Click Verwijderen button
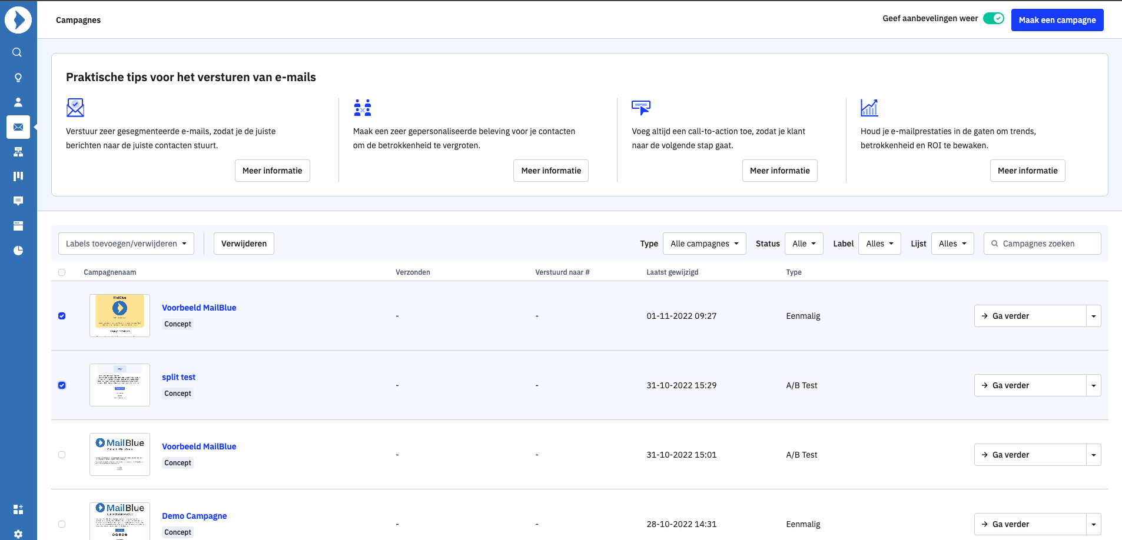 (x=244, y=244)
